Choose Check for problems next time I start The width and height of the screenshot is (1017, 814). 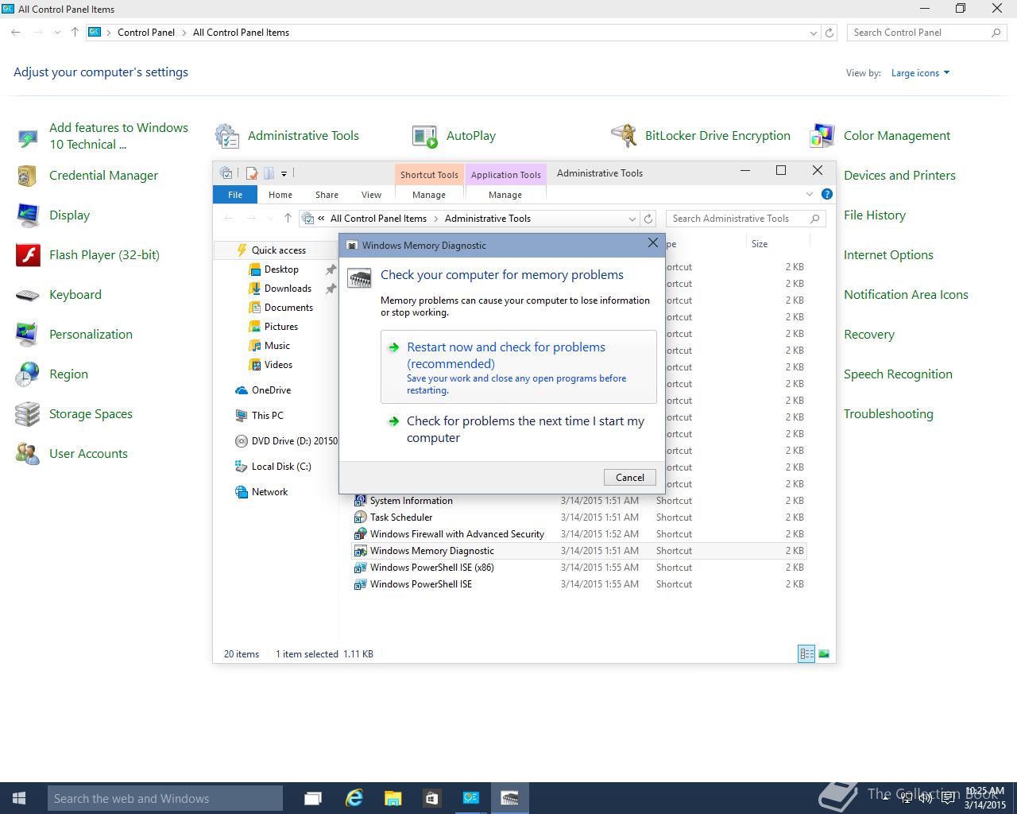point(519,430)
